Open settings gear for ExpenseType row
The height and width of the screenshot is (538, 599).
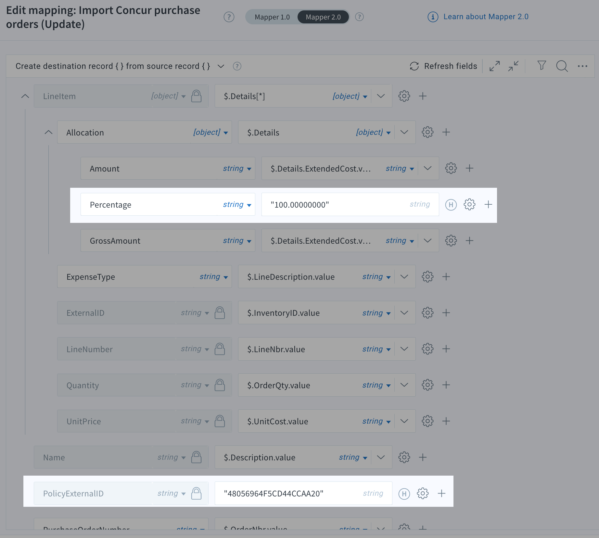(427, 277)
